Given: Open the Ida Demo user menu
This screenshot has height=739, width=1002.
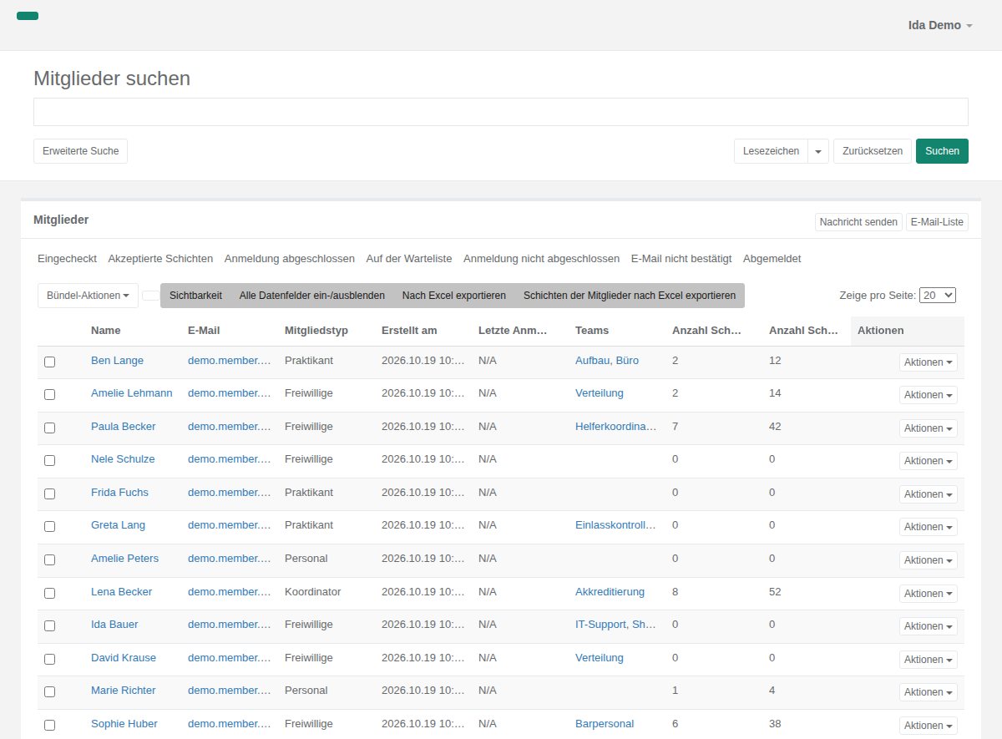Looking at the screenshot, I should (940, 25).
